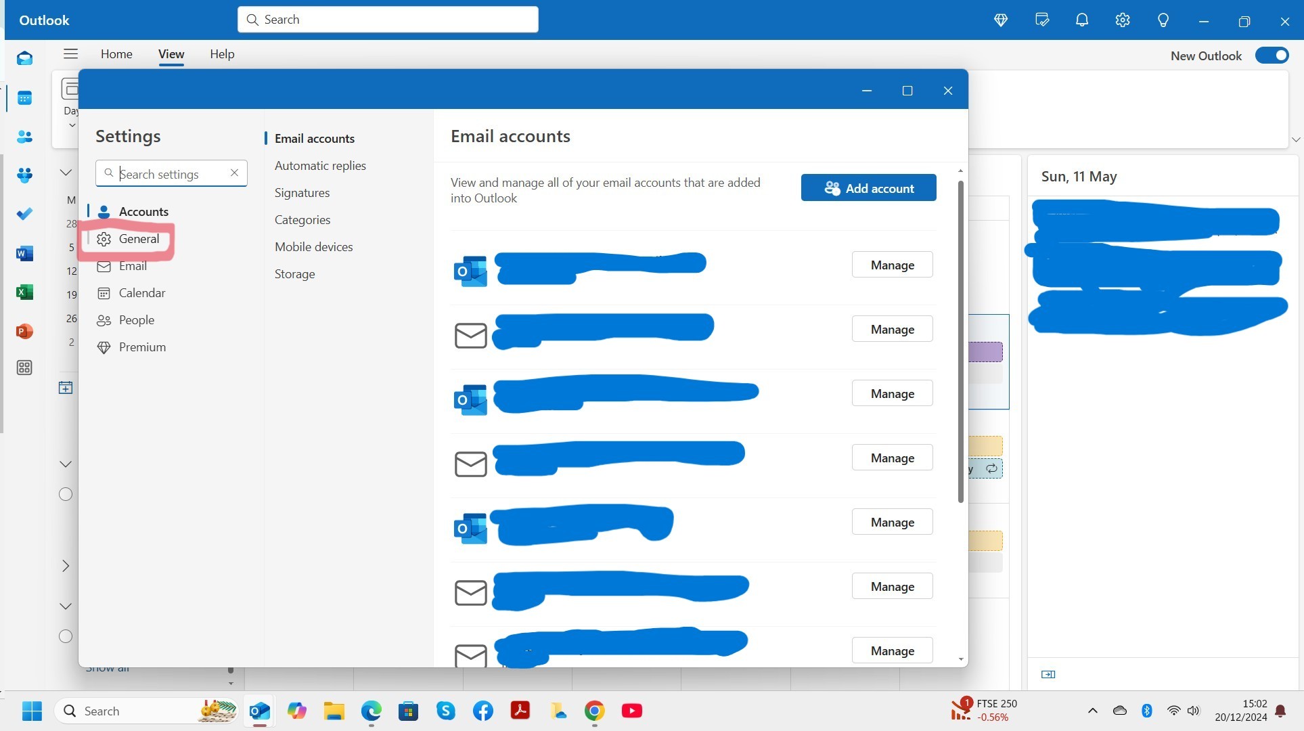Open the People app icon in the sidebar
1304x731 pixels.
tap(24, 137)
